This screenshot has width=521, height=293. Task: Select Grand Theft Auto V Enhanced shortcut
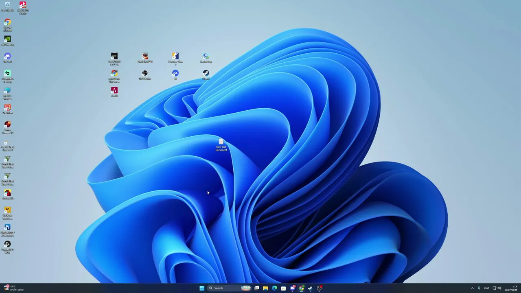[x=7, y=162]
